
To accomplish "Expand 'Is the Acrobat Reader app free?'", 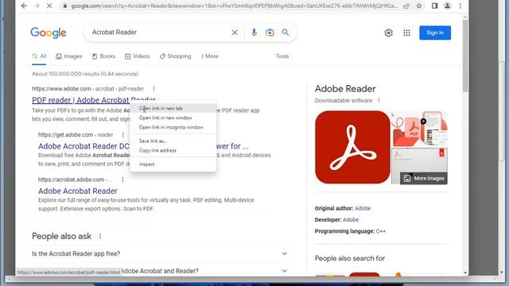I will 160,253.
